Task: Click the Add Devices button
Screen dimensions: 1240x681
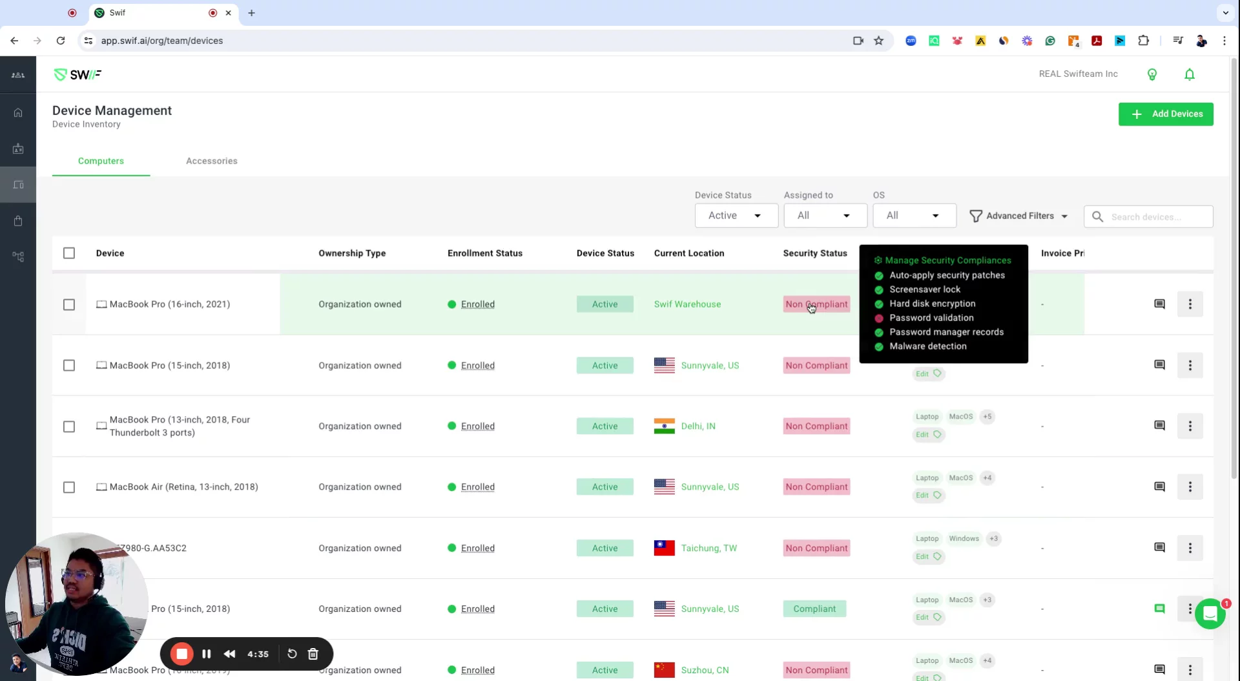Action: pos(1165,114)
